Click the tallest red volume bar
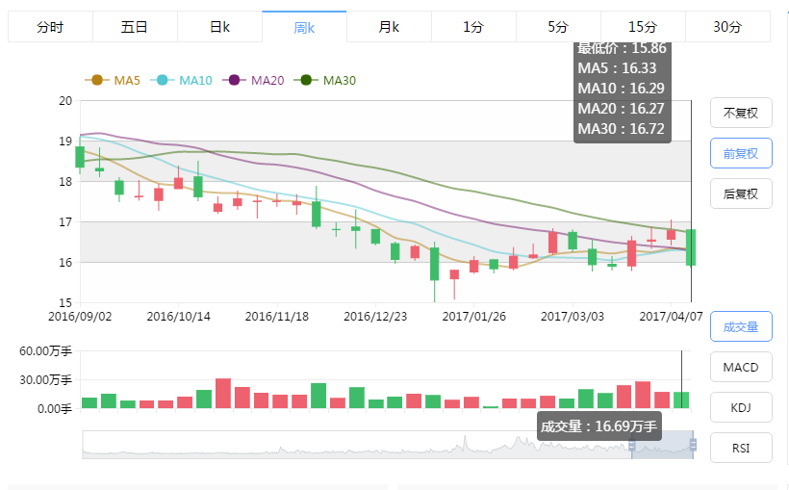This screenshot has height=490, width=789. click(223, 394)
